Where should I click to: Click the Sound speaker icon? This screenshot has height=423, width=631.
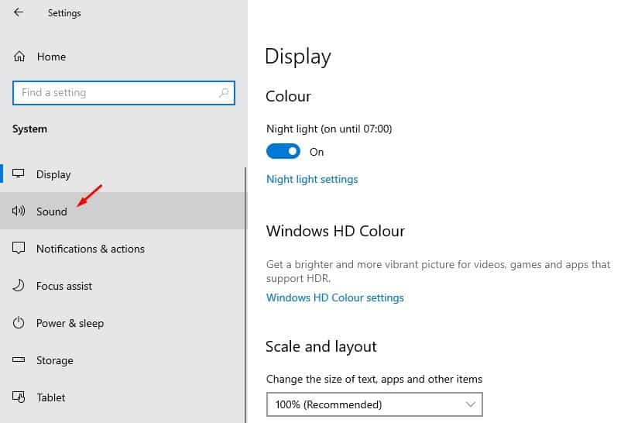click(19, 211)
